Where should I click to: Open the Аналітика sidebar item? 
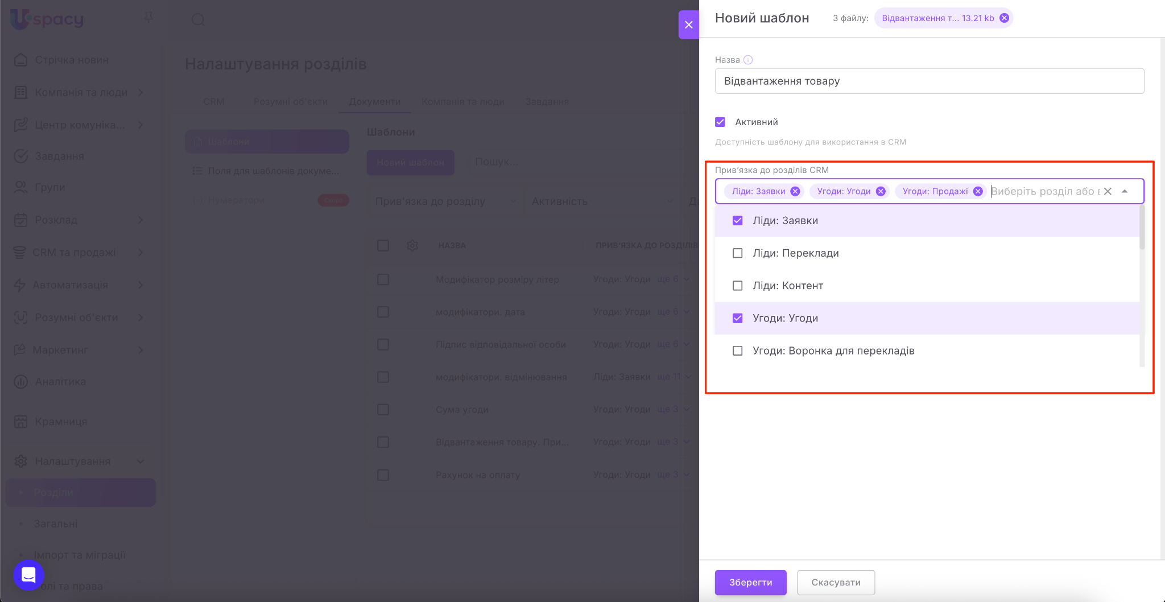tap(60, 382)
